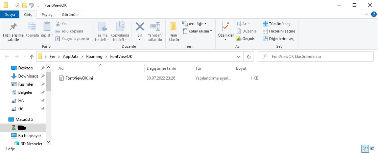378x153 pixels.
Task: Click the Düzenle edit button
Action: (246, 31)
